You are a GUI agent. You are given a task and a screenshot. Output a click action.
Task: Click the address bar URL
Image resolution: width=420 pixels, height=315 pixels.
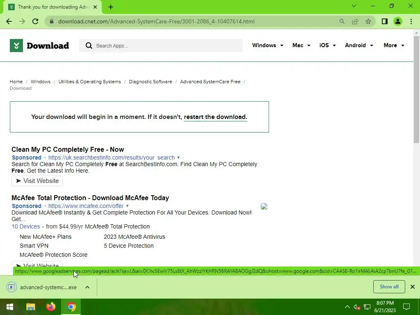tap(156, 21)
